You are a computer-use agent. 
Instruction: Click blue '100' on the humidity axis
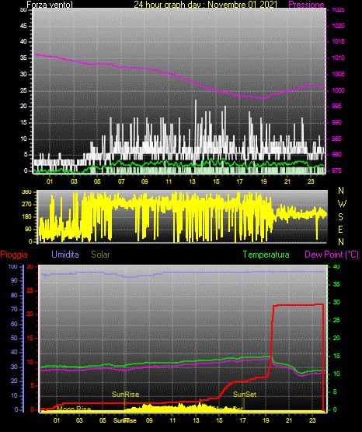click(13, 266)
